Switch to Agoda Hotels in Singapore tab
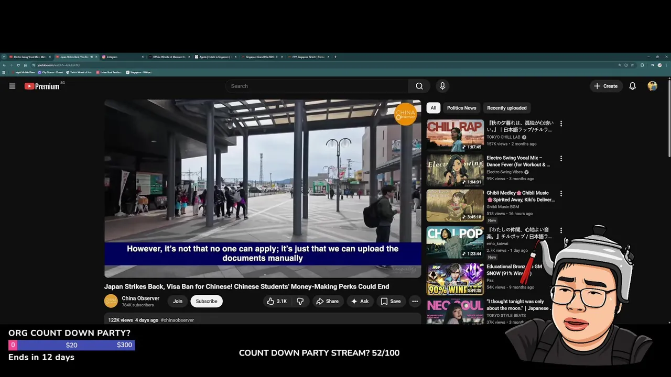 (215, 57)
